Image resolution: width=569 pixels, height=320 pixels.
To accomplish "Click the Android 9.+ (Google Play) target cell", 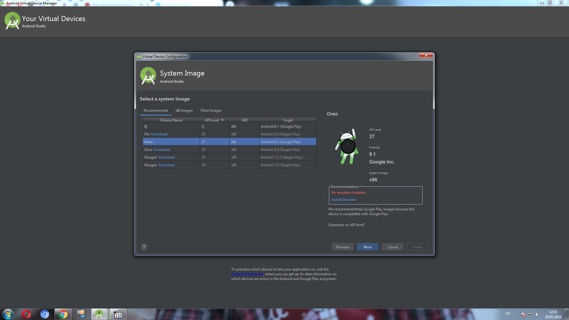I will [287, 127].
